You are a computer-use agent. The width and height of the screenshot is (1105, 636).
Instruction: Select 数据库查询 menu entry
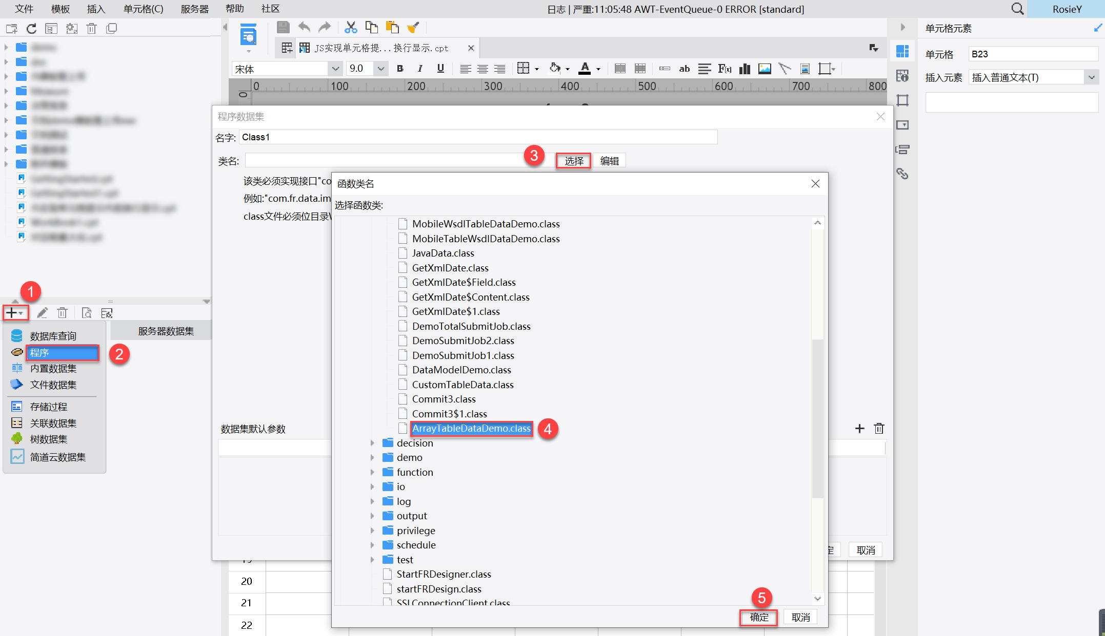click(x=53, y=336)
